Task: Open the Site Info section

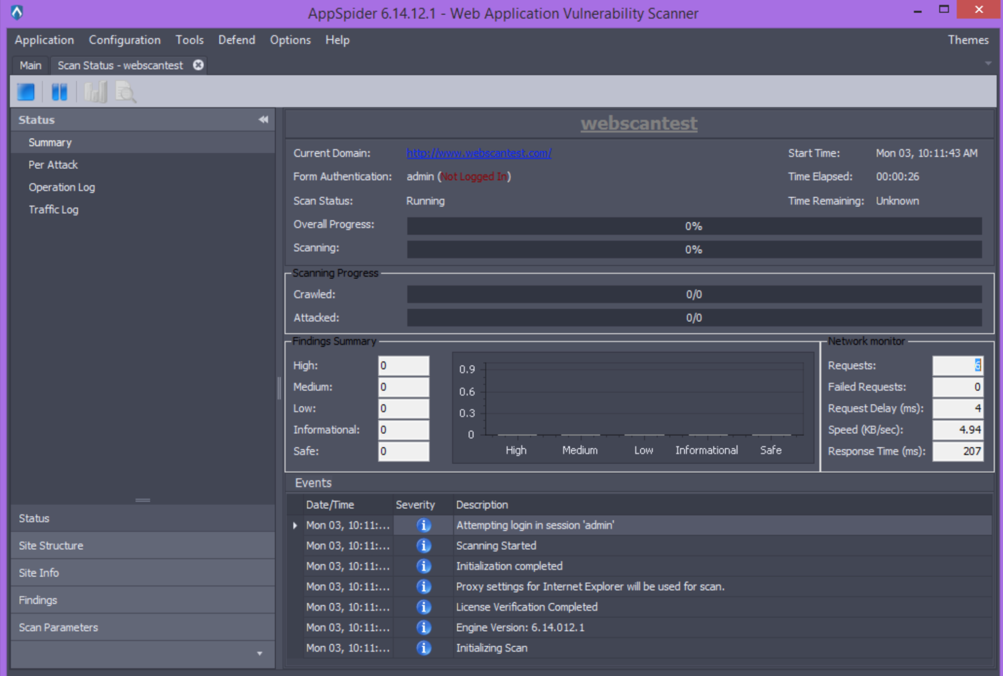Action: point(143,573)
